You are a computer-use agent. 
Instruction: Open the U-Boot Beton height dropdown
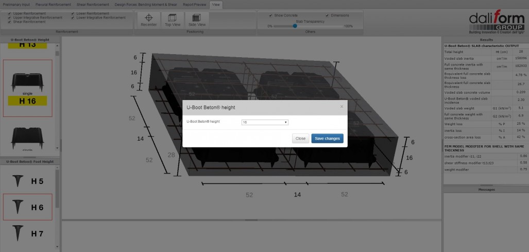click(x=265, y=122)
